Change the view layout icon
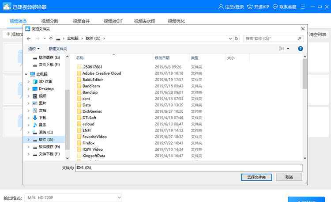 click(x=282, y=49)
